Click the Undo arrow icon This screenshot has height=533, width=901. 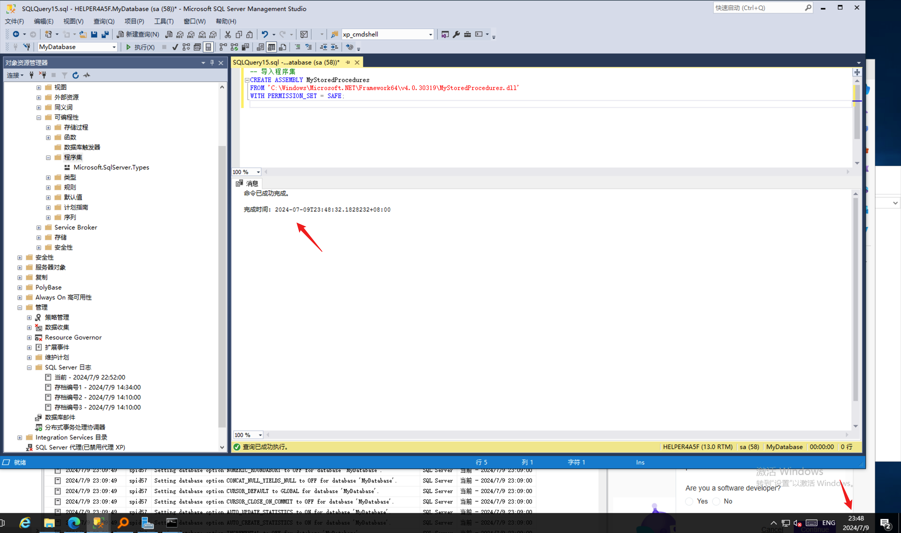point(265,34)
